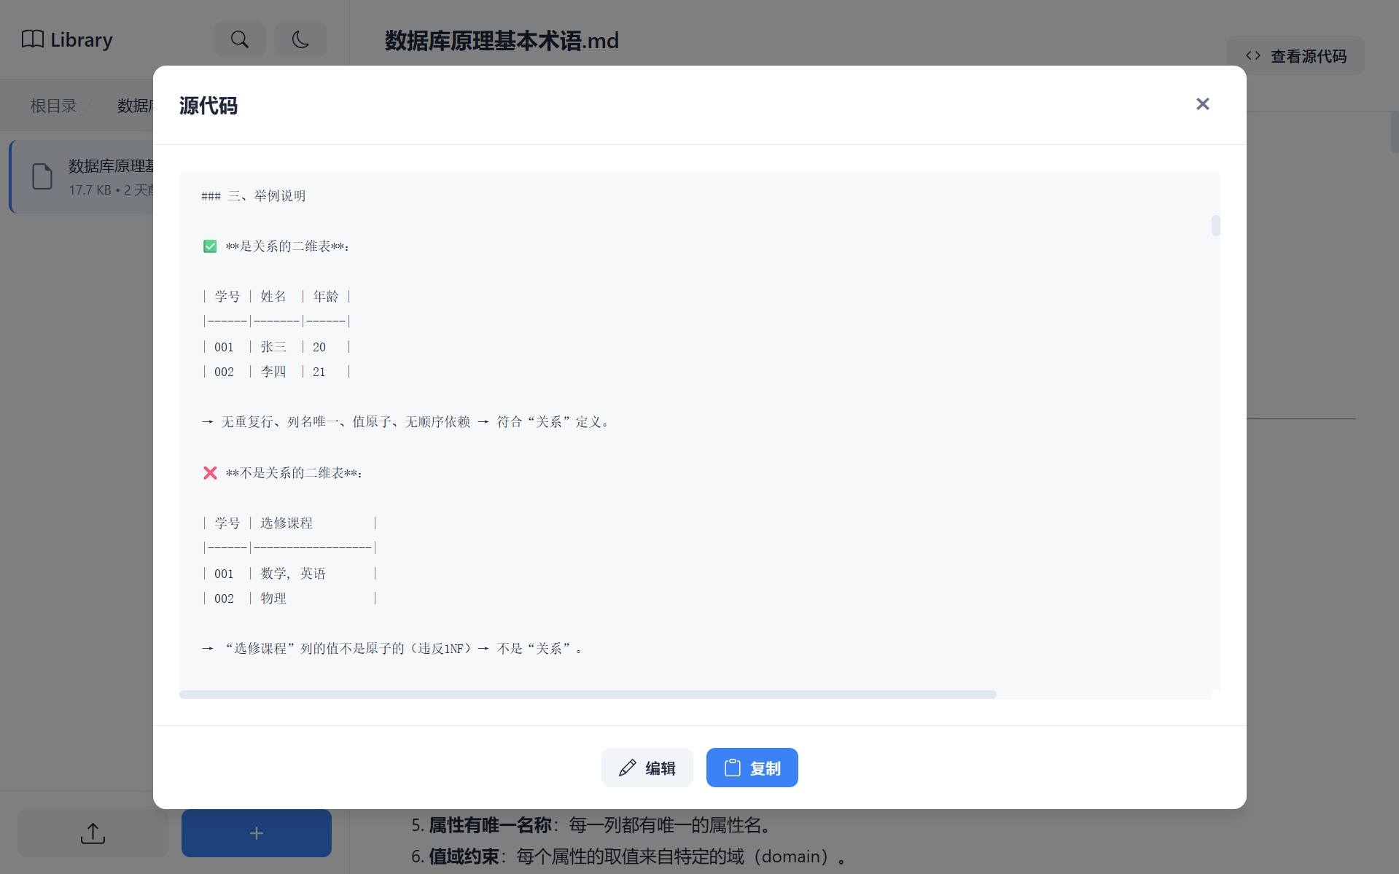Dismiss the 源代码 dialog with the X

click(x=1202, y=104)
